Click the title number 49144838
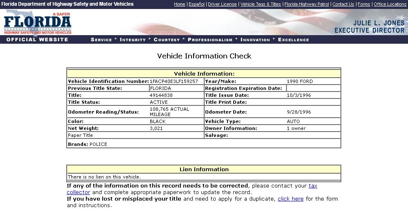Image resolution: width=408 pixels, height=210 pixels. (161, 95)
